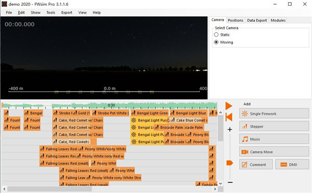Viewport: 312px width, 193px height.
Task: Add a DMX event
Action: (292, 164)
